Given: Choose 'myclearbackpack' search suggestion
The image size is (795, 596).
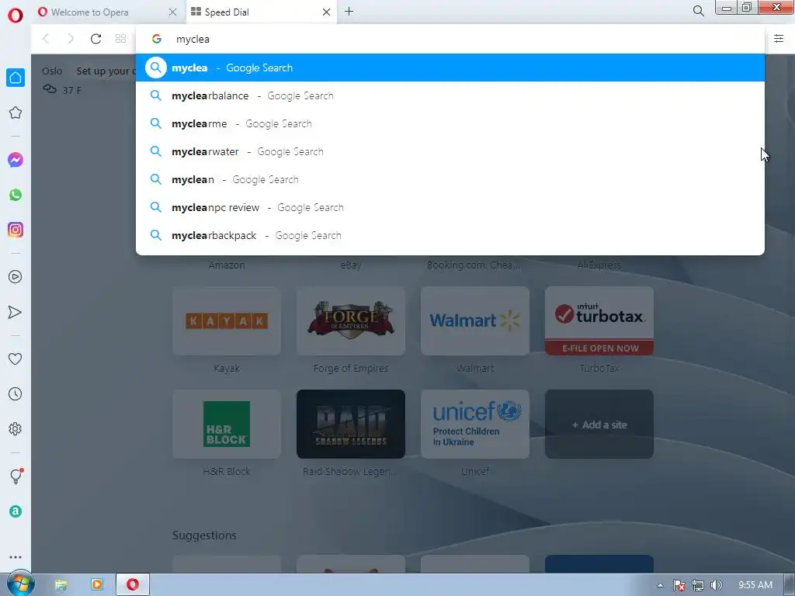Looking at the screenshot, I should tap(450, 235).
